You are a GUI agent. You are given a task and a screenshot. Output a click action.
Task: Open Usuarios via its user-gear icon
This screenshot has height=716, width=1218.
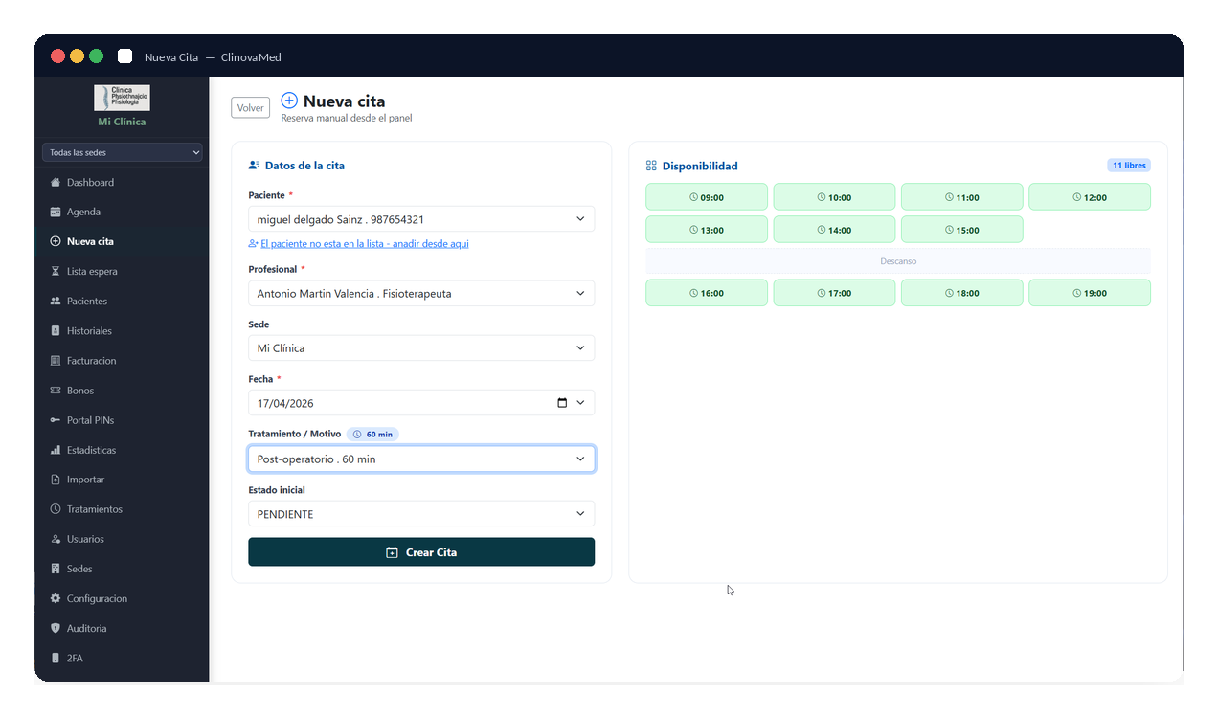click(55, 539)
